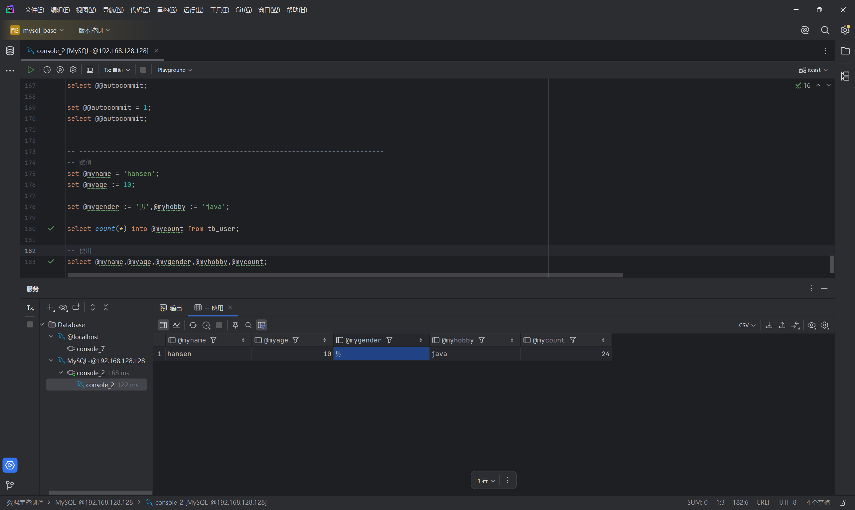This screenshot has height=510, width=855.
Task: Open the Database tool window in the left sidebar
Action: click(10, 51)
